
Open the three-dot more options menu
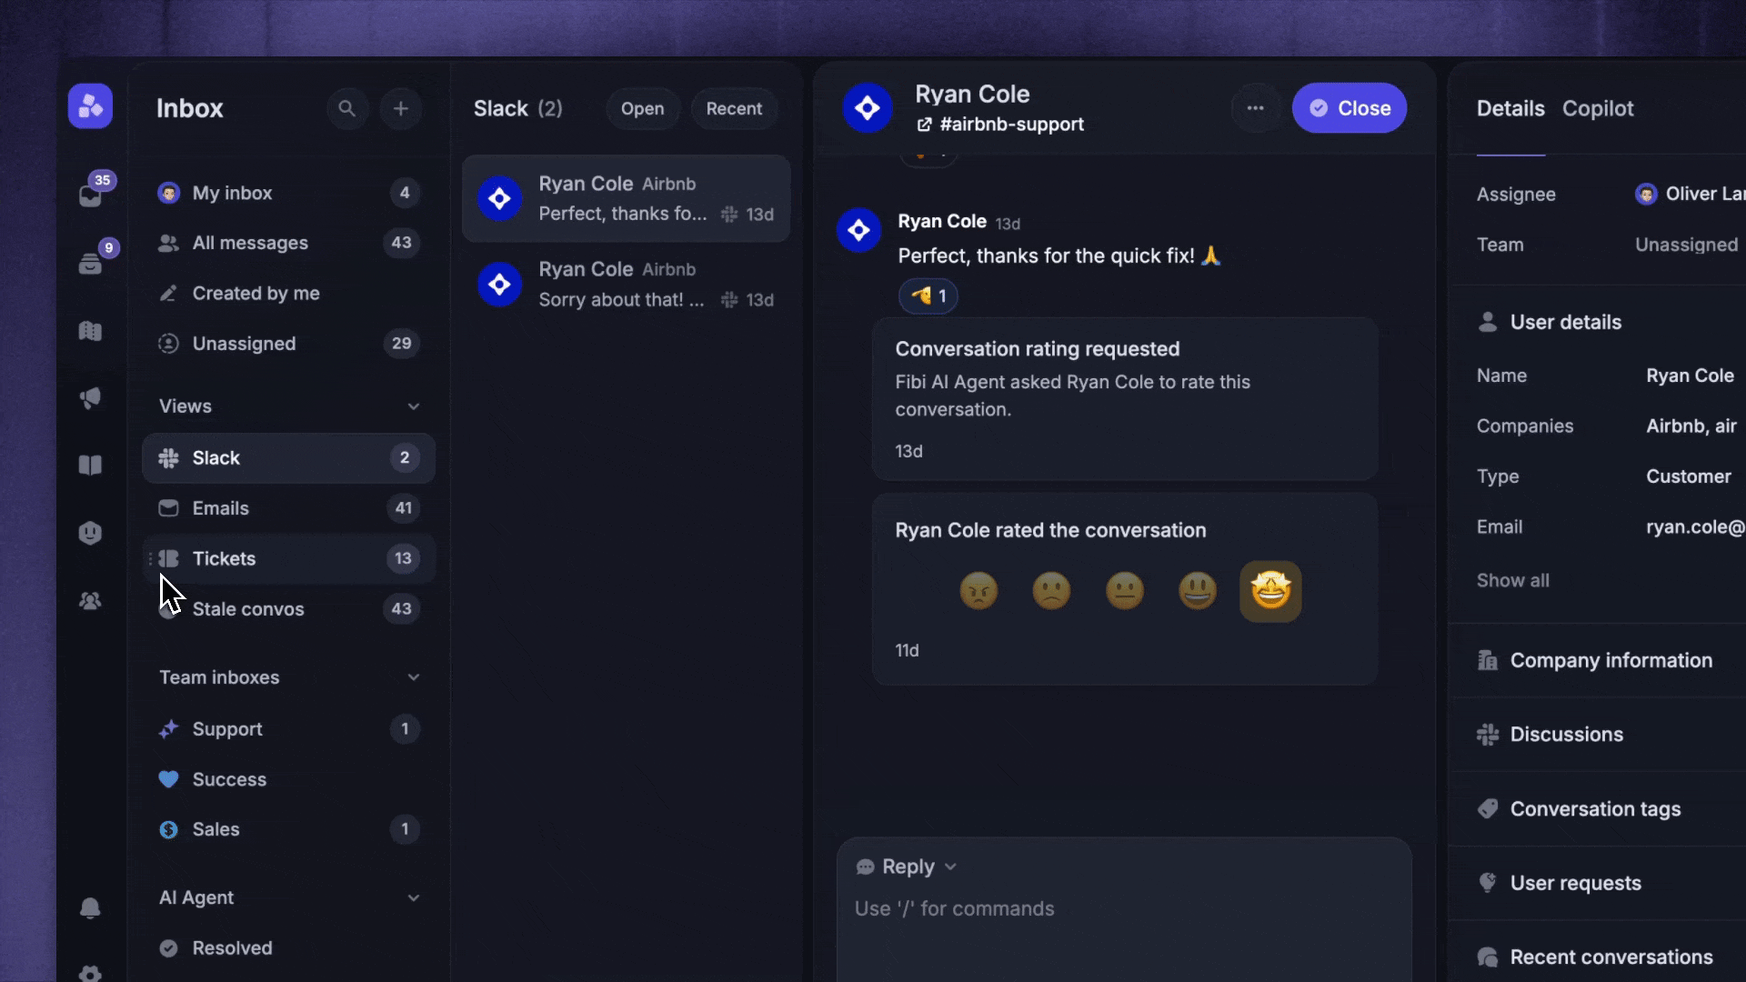coord(1255,108)
